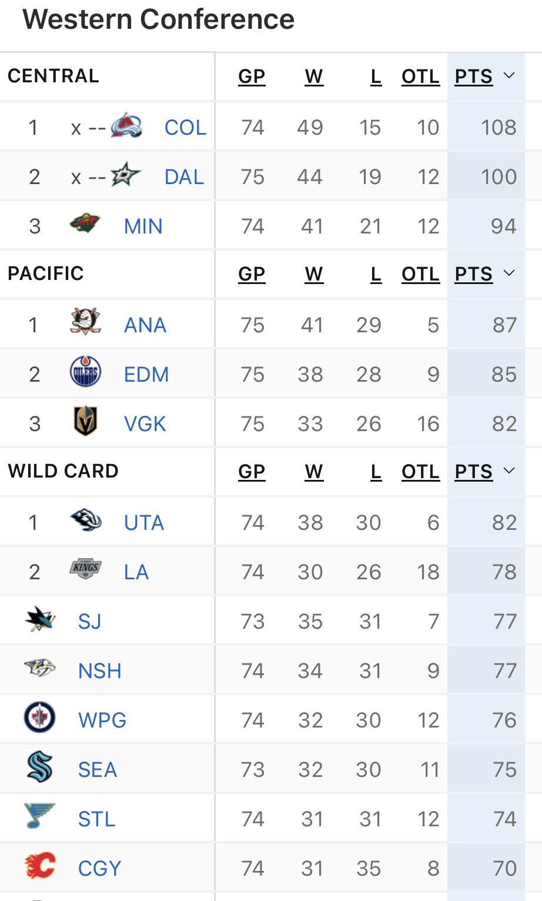Click the Anaheim Ducks logo

pos(85,323)
